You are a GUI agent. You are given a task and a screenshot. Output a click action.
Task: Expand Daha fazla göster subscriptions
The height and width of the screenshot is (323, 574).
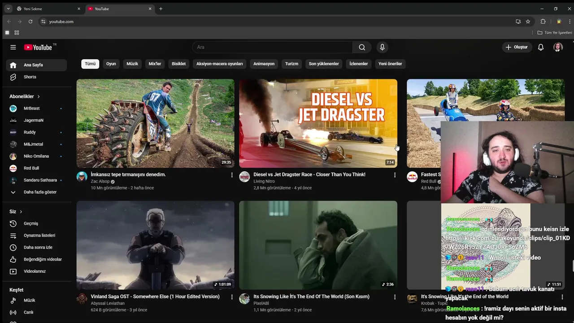[x=36, y=192]
